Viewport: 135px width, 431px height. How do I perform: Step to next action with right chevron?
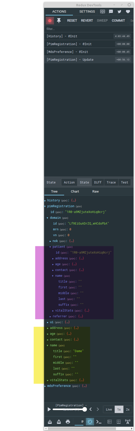(98, 409)
